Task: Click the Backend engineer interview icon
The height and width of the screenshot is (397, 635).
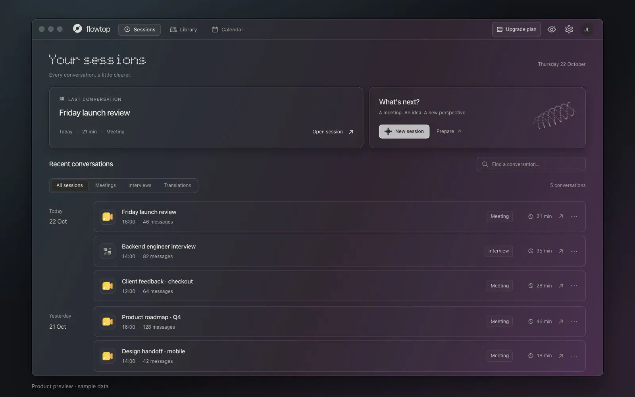Action: click(x=108, y=251)
